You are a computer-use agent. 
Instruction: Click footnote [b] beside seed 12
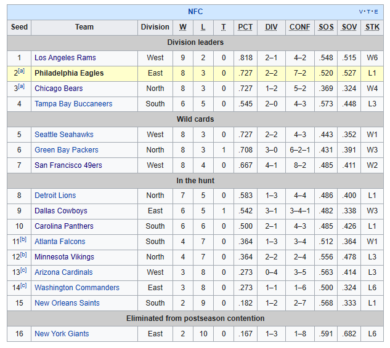tap(23, 255)
